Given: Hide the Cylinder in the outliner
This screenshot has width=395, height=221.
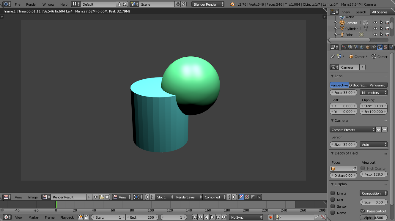Looking at the screenshot, I should point(375,29).
